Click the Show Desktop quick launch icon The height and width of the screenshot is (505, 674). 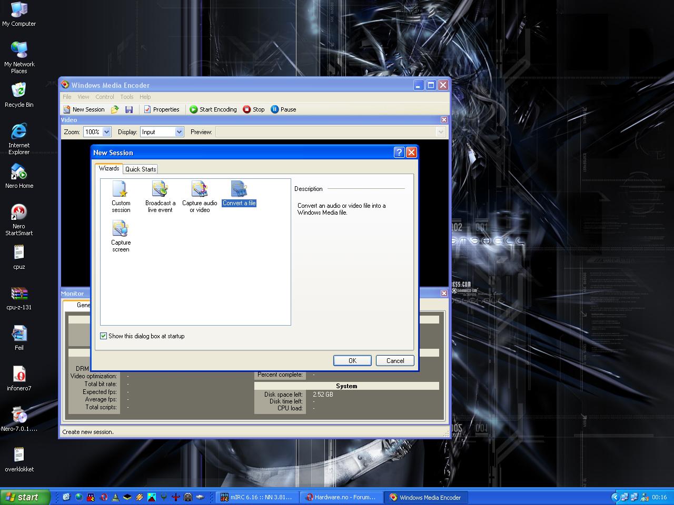click(x=66, y=497)
